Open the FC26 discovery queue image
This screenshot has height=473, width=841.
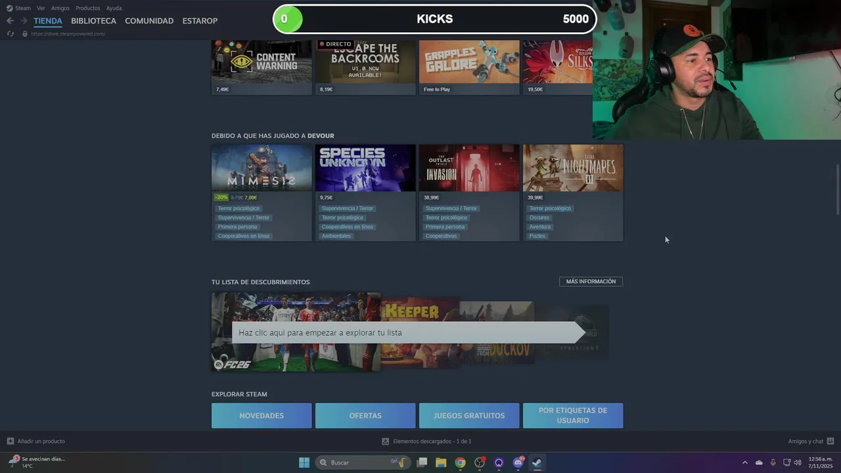(296, 332)
